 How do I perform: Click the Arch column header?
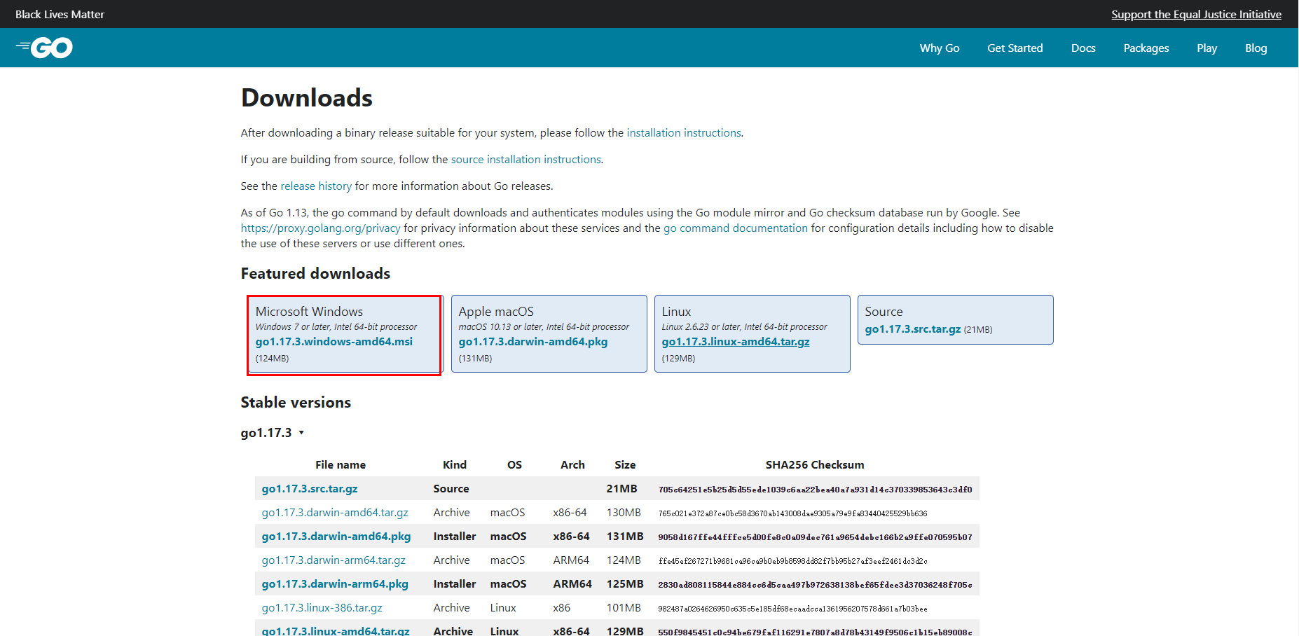click(572, 465)
